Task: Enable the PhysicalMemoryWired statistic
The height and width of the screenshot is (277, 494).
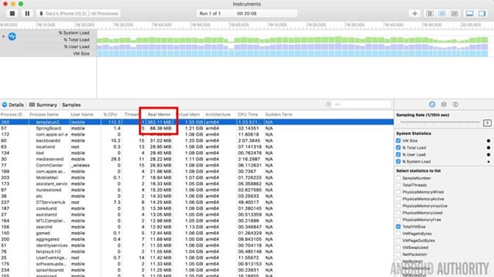Action: [398, 192]
